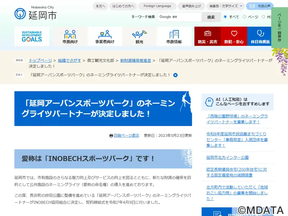This screenshot has height=216, width=288.
Task: Open 休日当番医 holiday doctor page
Action: click(x=260, y=36)
